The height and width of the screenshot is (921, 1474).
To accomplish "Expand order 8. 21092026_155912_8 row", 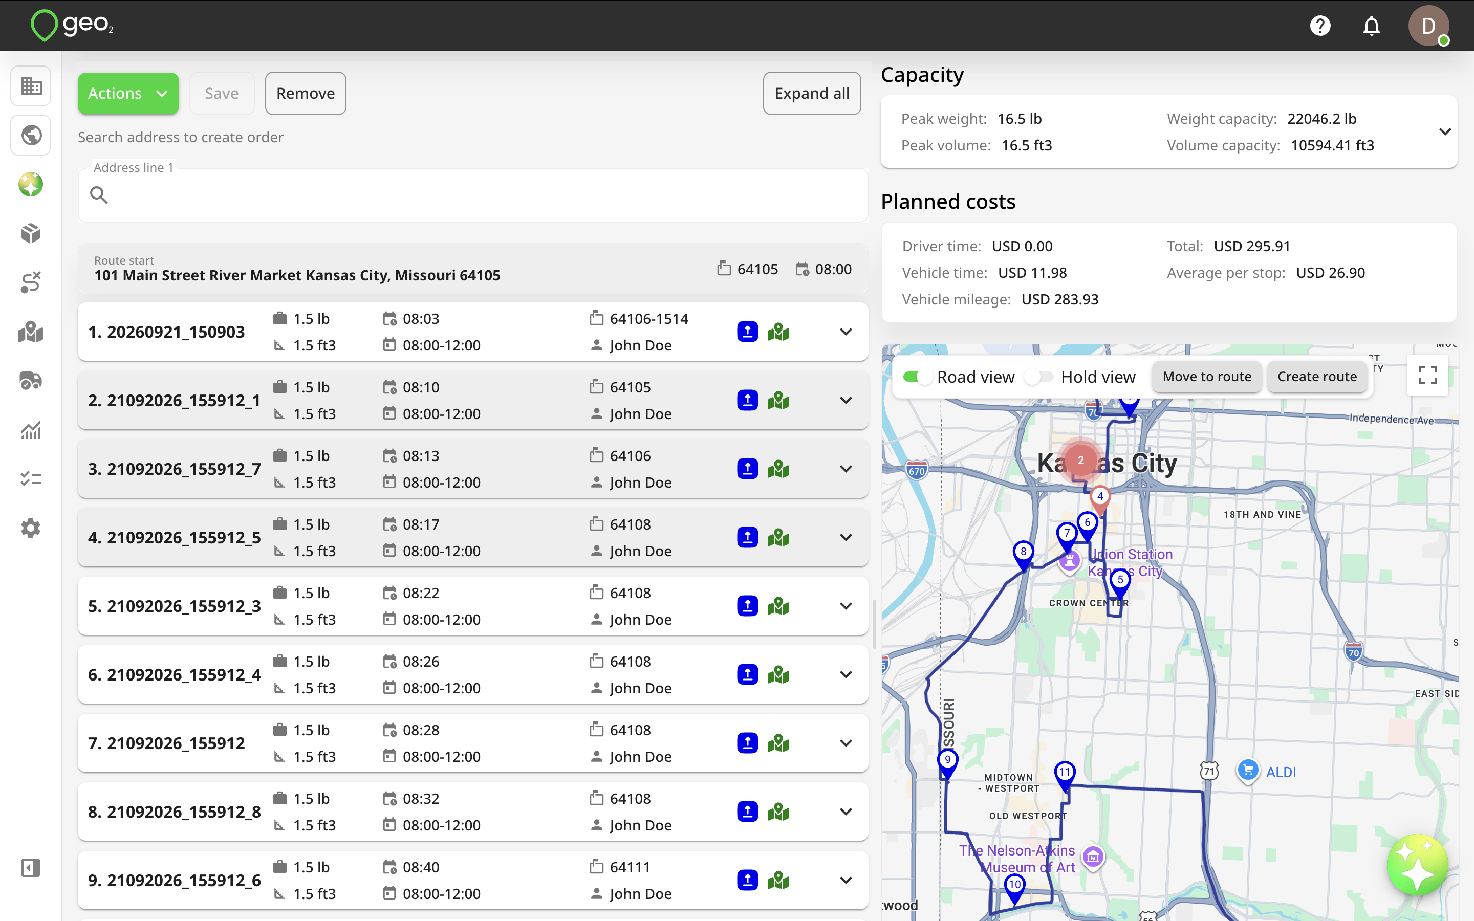I will pyautogui.click(x=846, y=812).
